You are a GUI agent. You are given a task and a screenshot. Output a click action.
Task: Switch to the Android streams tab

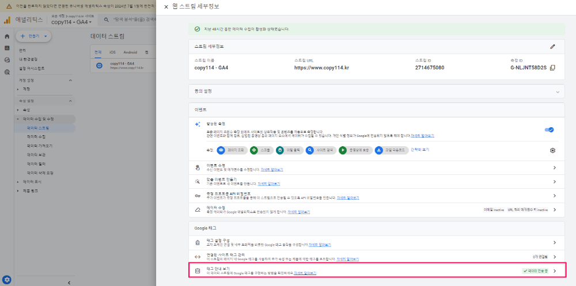pos(130,52)
